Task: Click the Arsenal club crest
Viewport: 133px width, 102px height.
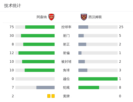Action: (x=51, y=17)
